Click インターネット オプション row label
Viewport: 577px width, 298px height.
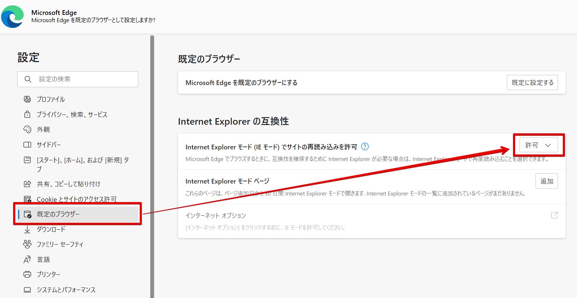pos(216,216)
